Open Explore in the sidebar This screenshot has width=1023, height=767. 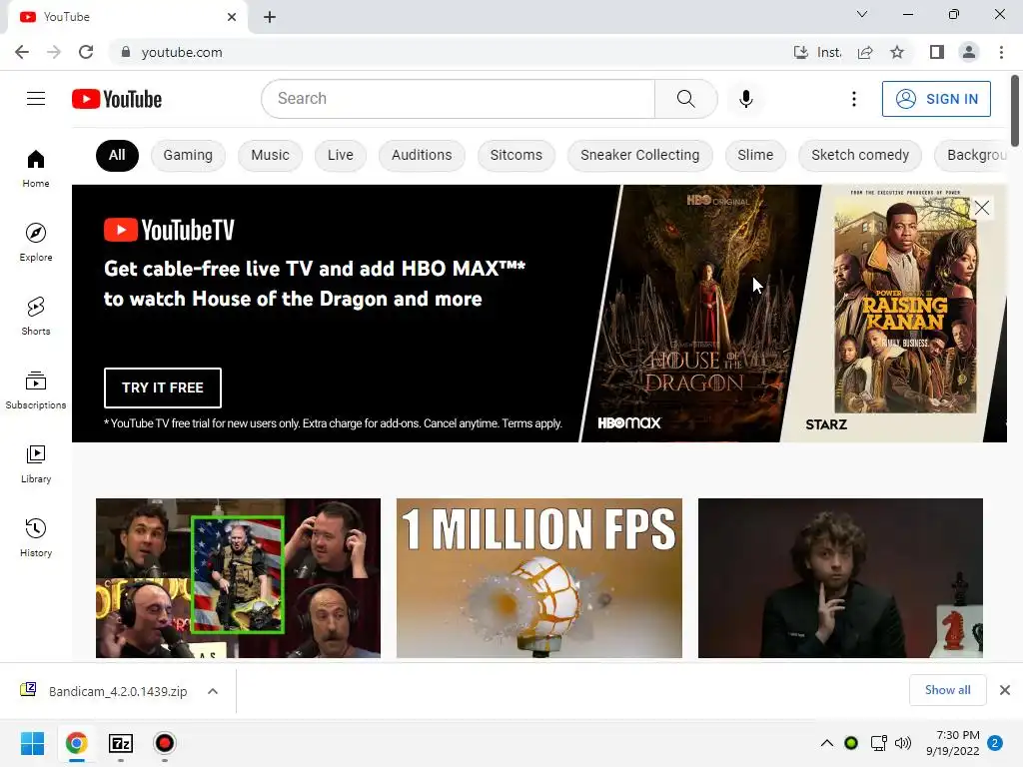(36, 242)
